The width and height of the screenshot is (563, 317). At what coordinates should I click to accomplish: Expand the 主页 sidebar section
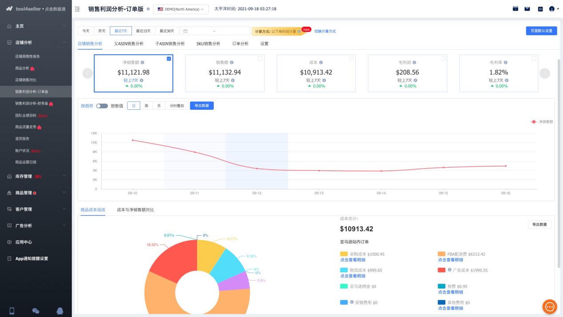(x=36, y=26)
